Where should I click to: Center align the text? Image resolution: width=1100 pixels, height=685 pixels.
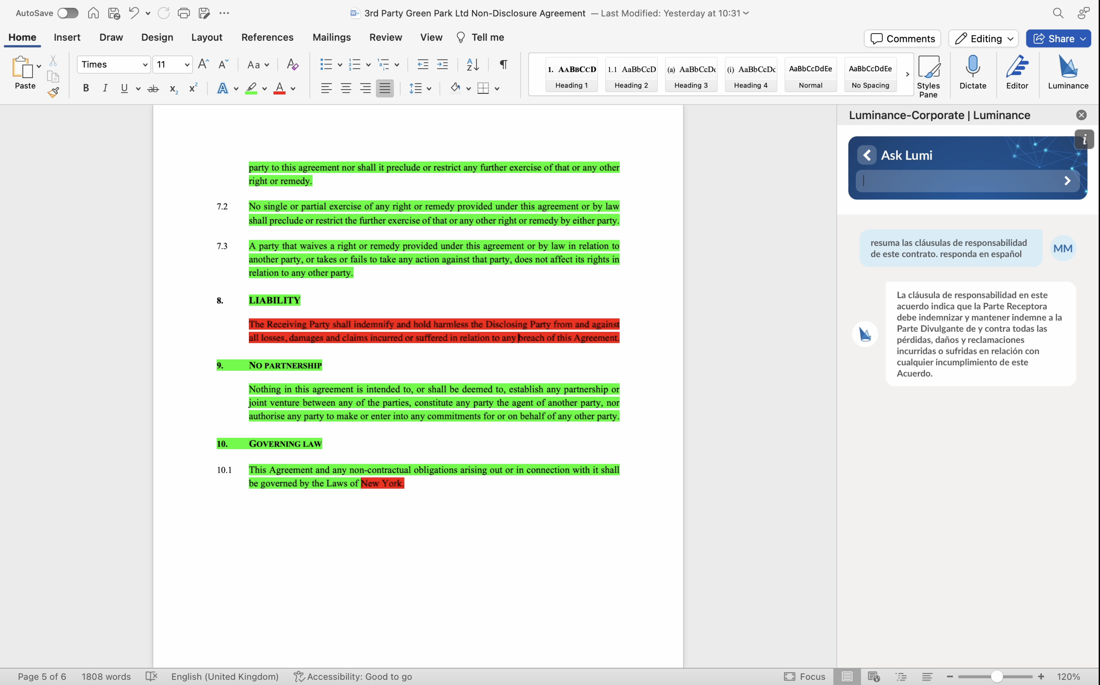[x=346, y=88]
